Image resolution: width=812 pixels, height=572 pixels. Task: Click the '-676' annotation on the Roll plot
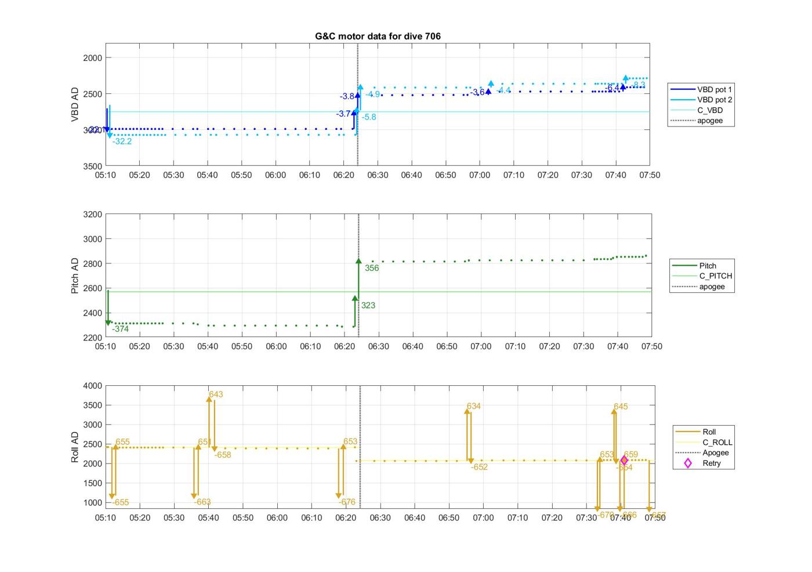[x=347, y=502]
